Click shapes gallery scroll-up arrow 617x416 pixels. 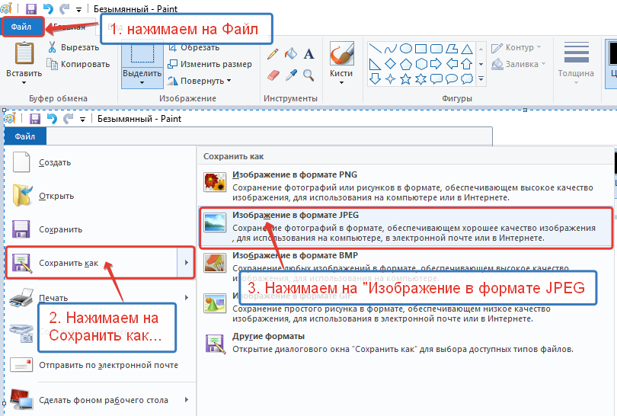(x=481, y=50)
